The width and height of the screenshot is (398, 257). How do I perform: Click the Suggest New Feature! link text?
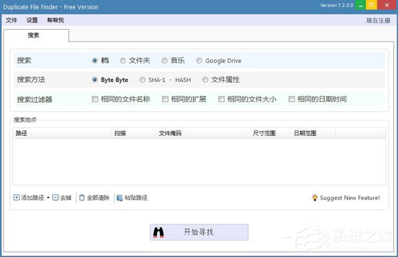350,197
